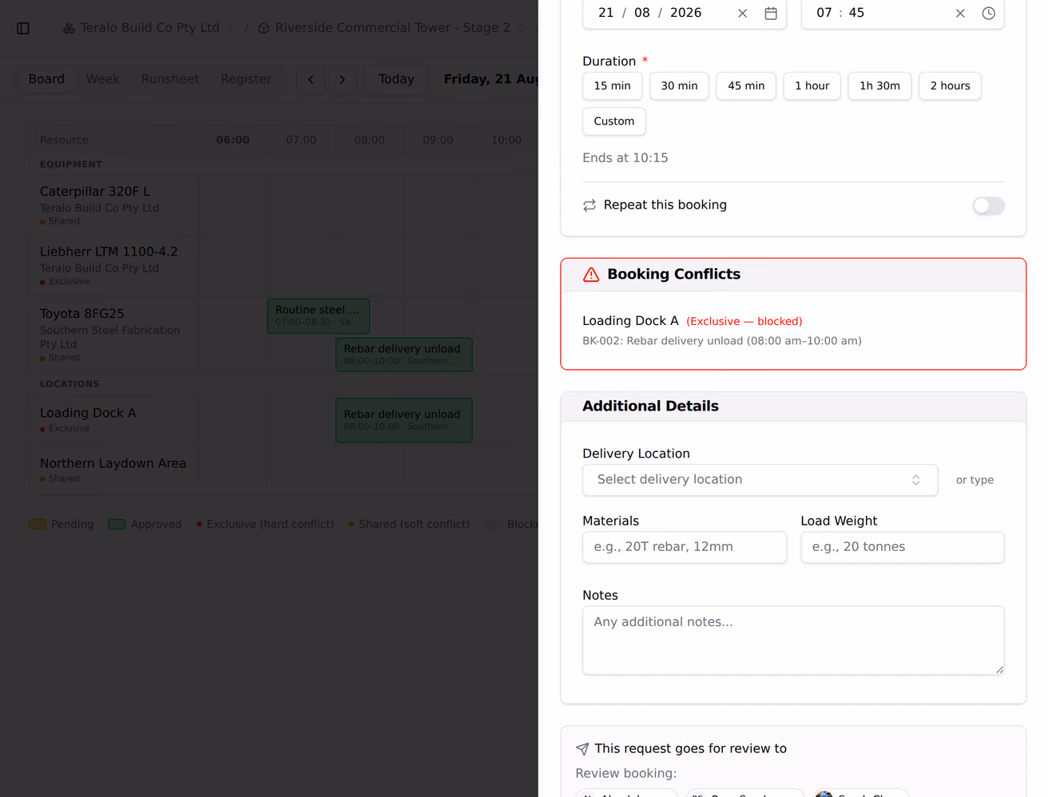
Task: Focus the Materials input field
Action: pos(685,547)
